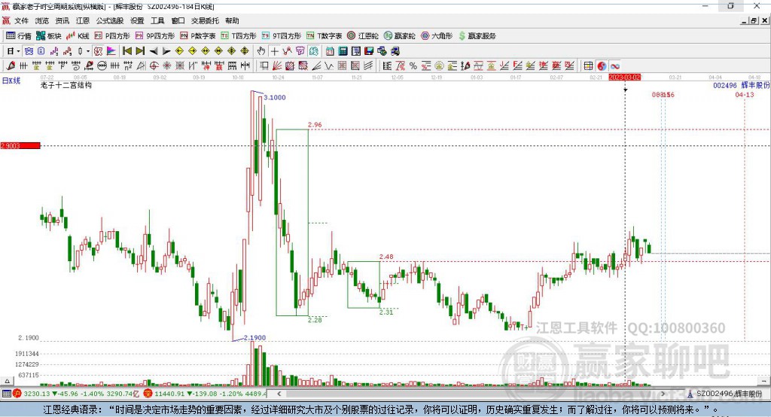Jump to last bar with skip-end arrow
Viewport: 771px width, 417px height.
[140, 51]
